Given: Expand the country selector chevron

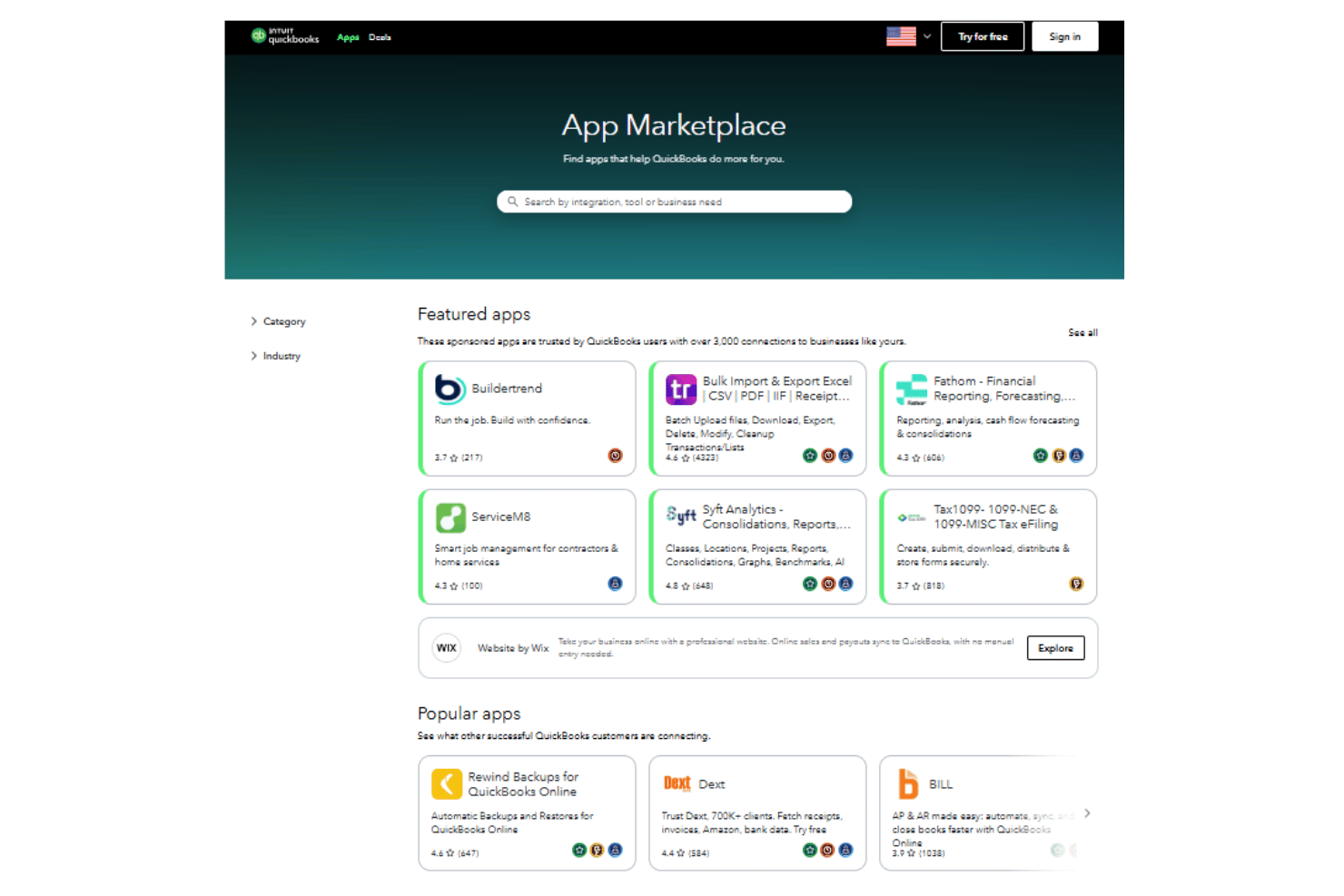Looking at the screenshot, I should point(927,36).
